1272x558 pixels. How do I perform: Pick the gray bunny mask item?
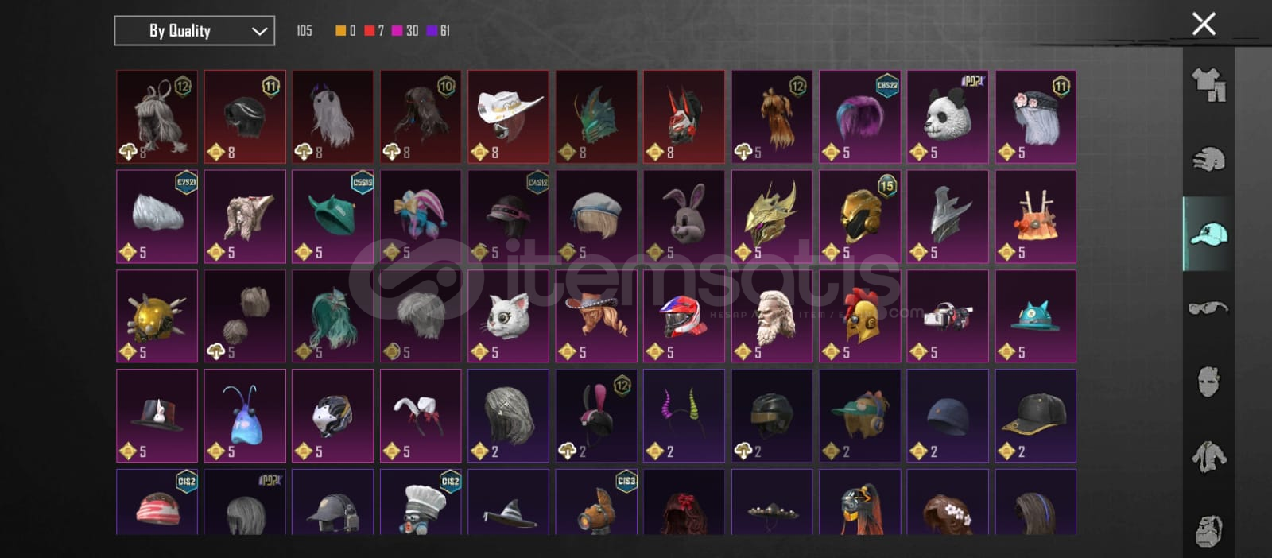point(684,216)
